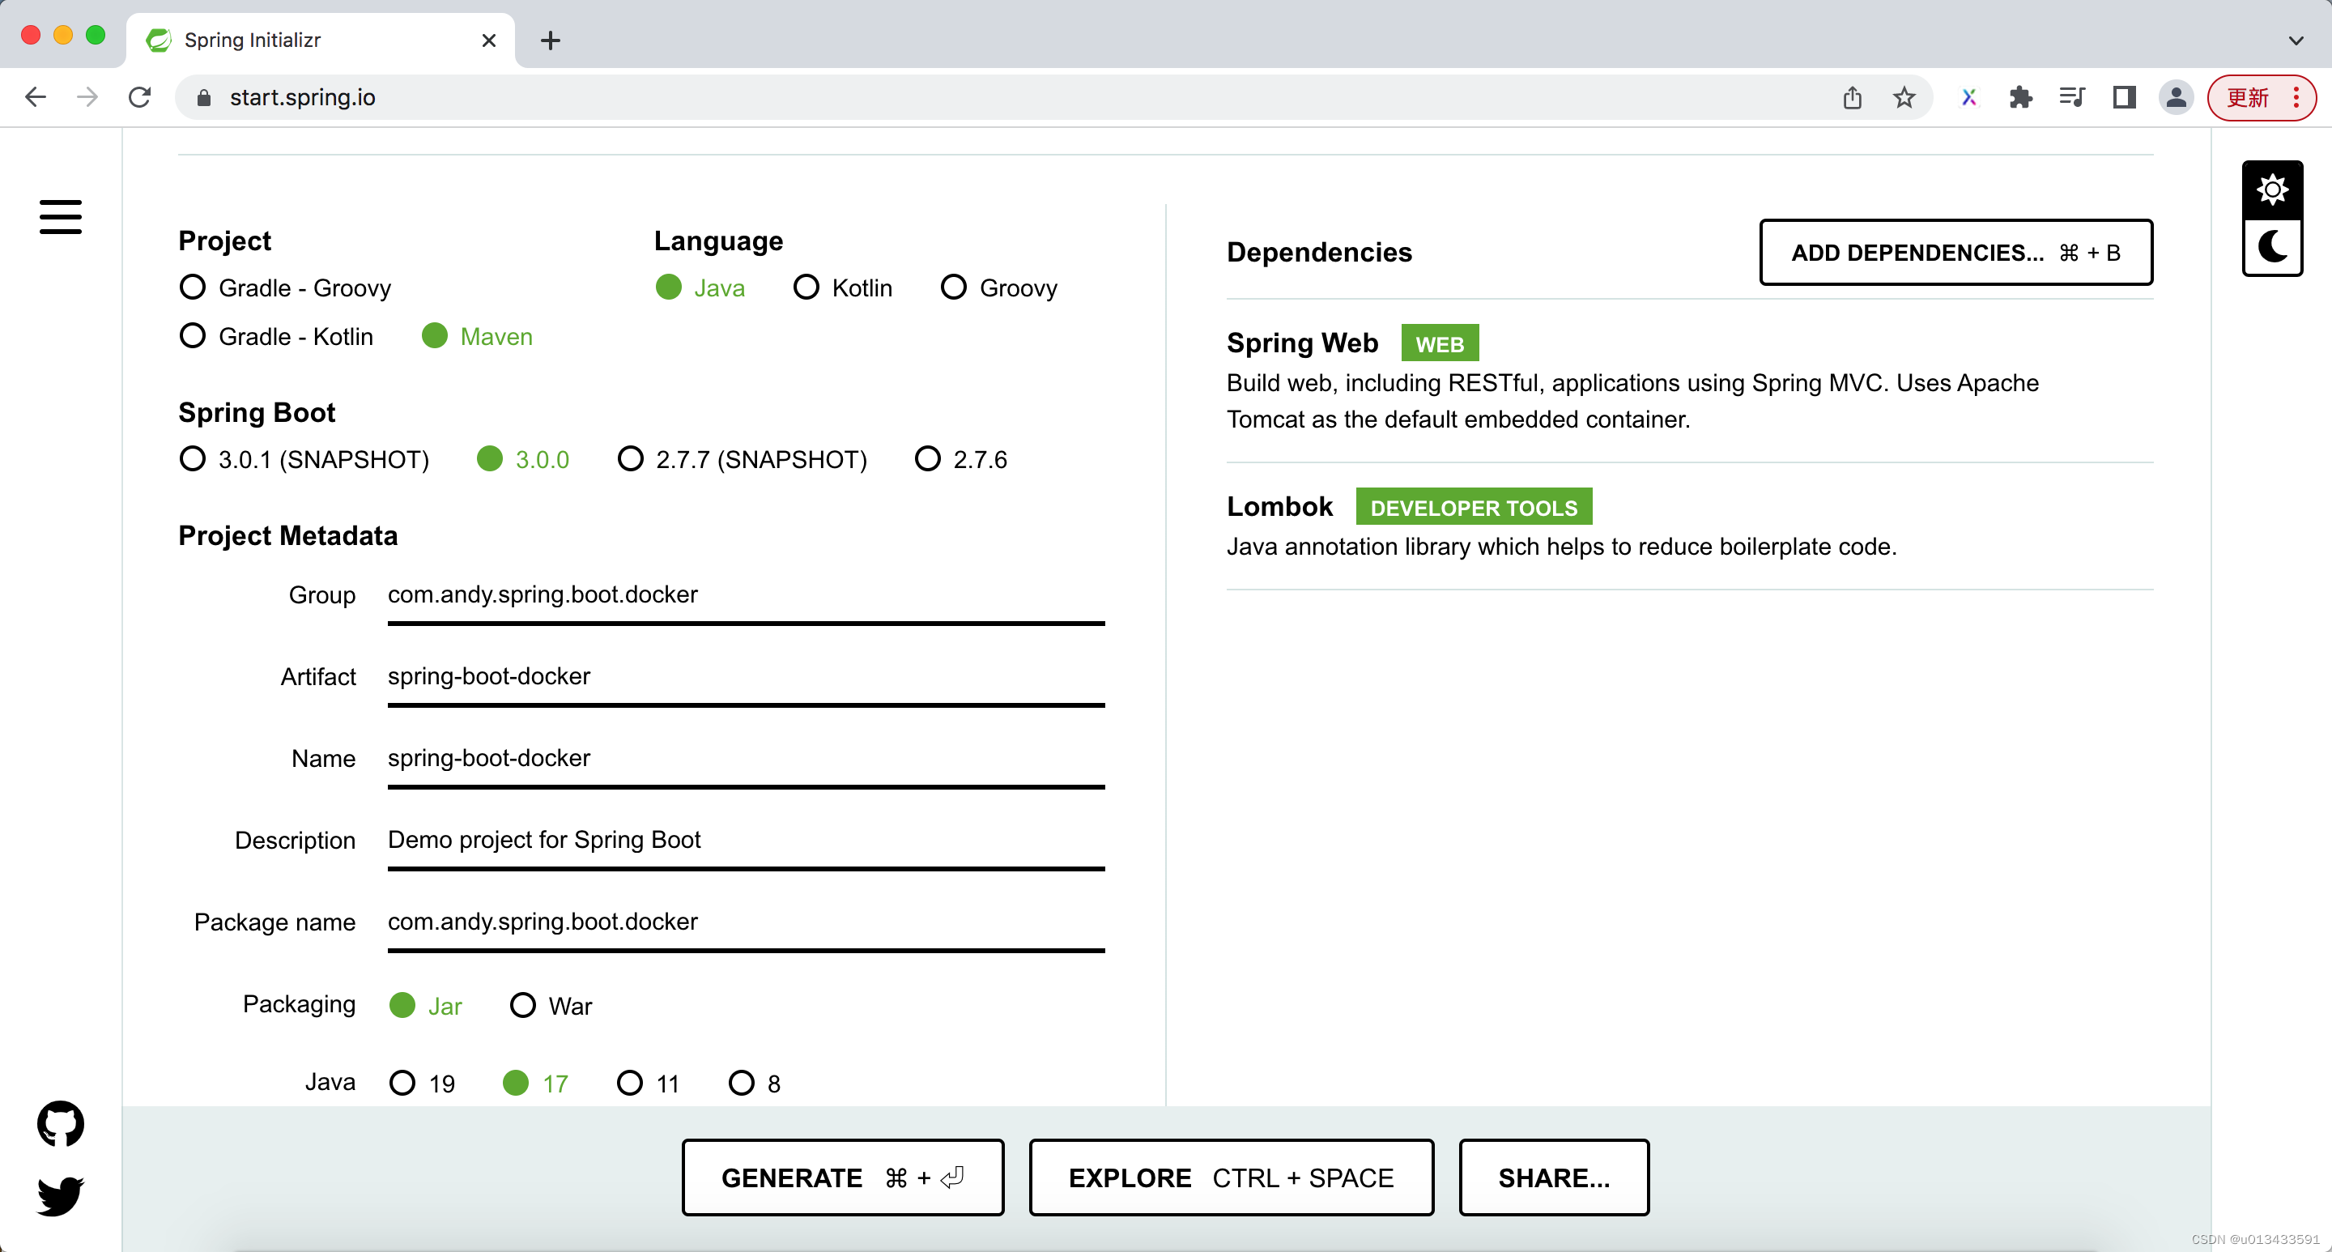The image size is (2332, 1252).
Task: Set packaging to Jar
Action: click(425, 1006)
